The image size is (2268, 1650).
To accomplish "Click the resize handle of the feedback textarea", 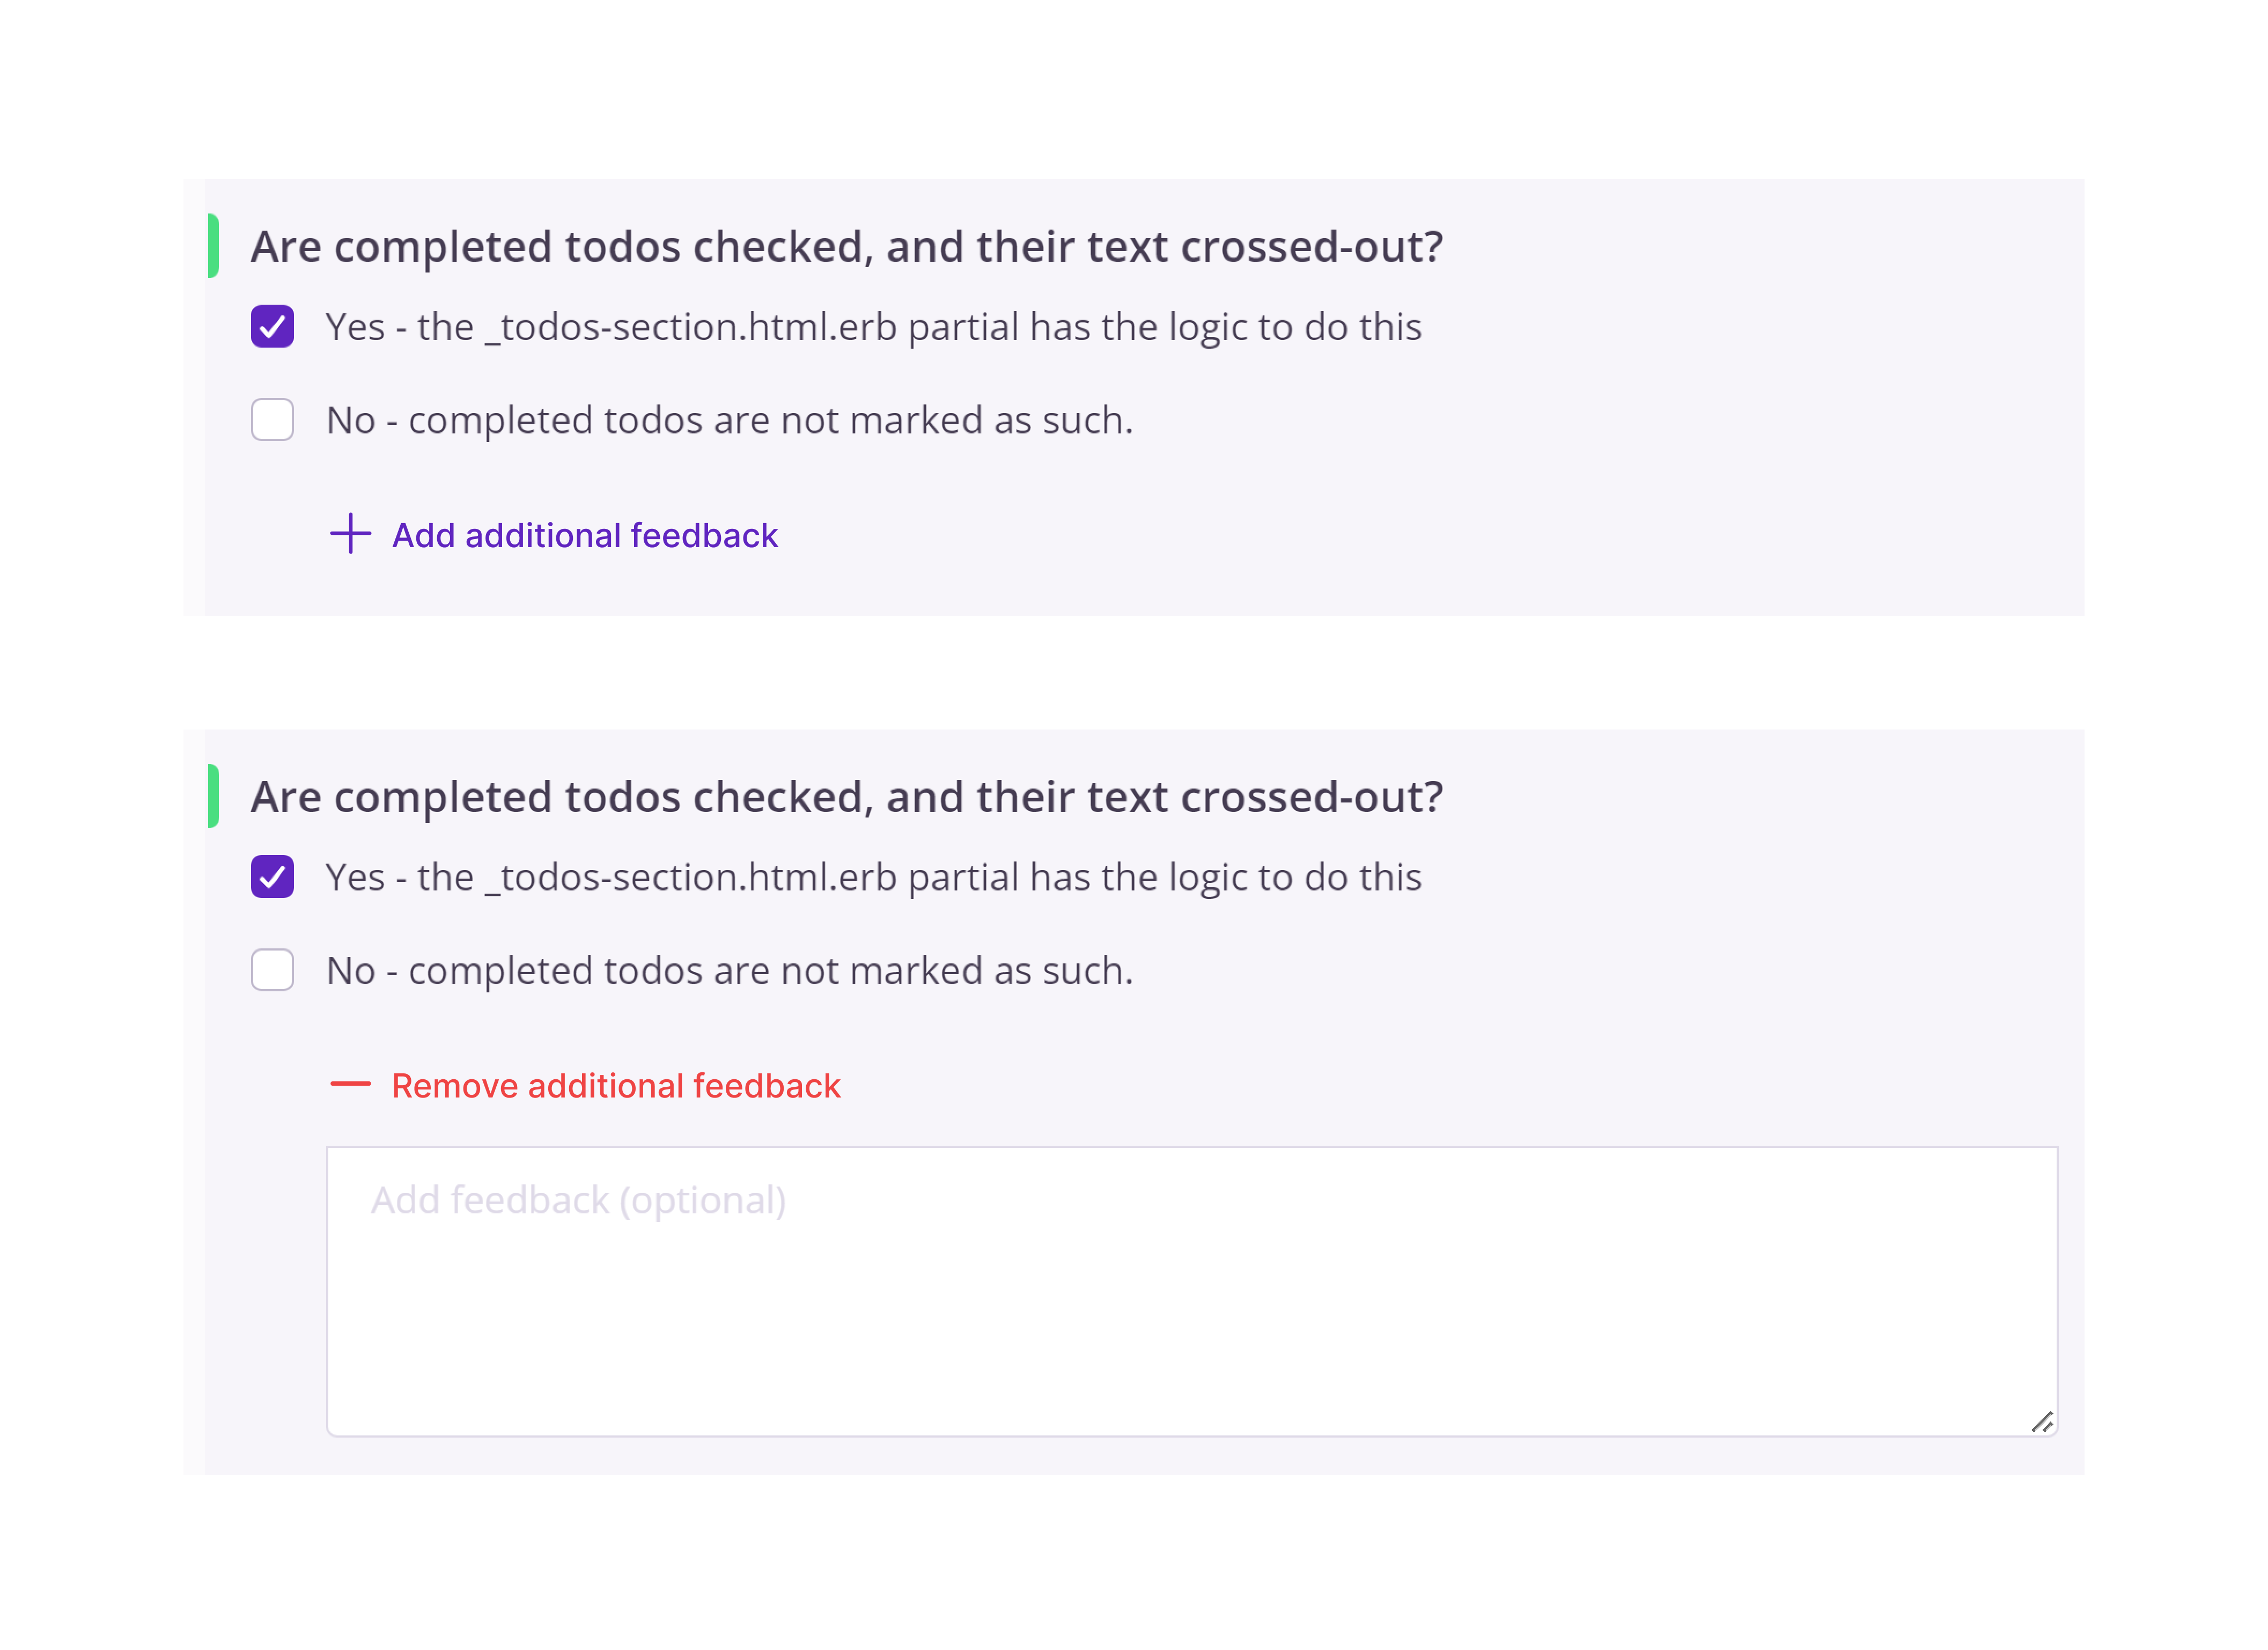I will coord(2044,1421).
